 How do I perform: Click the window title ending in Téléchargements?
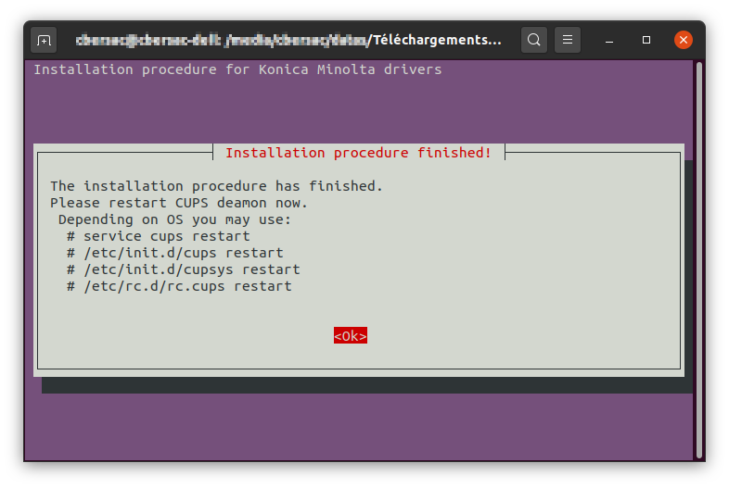[x=288, y=40]
